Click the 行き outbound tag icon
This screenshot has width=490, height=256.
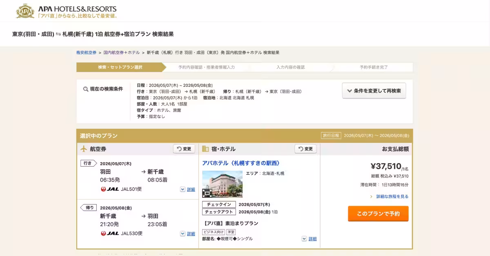tap(88, 163)
